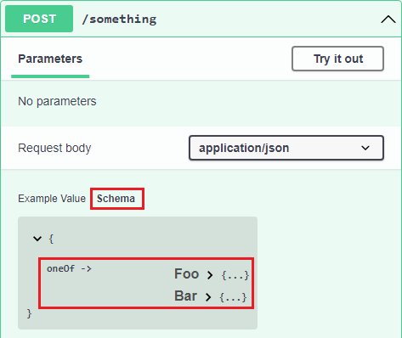Click the green POST method badge

[39, 19]
